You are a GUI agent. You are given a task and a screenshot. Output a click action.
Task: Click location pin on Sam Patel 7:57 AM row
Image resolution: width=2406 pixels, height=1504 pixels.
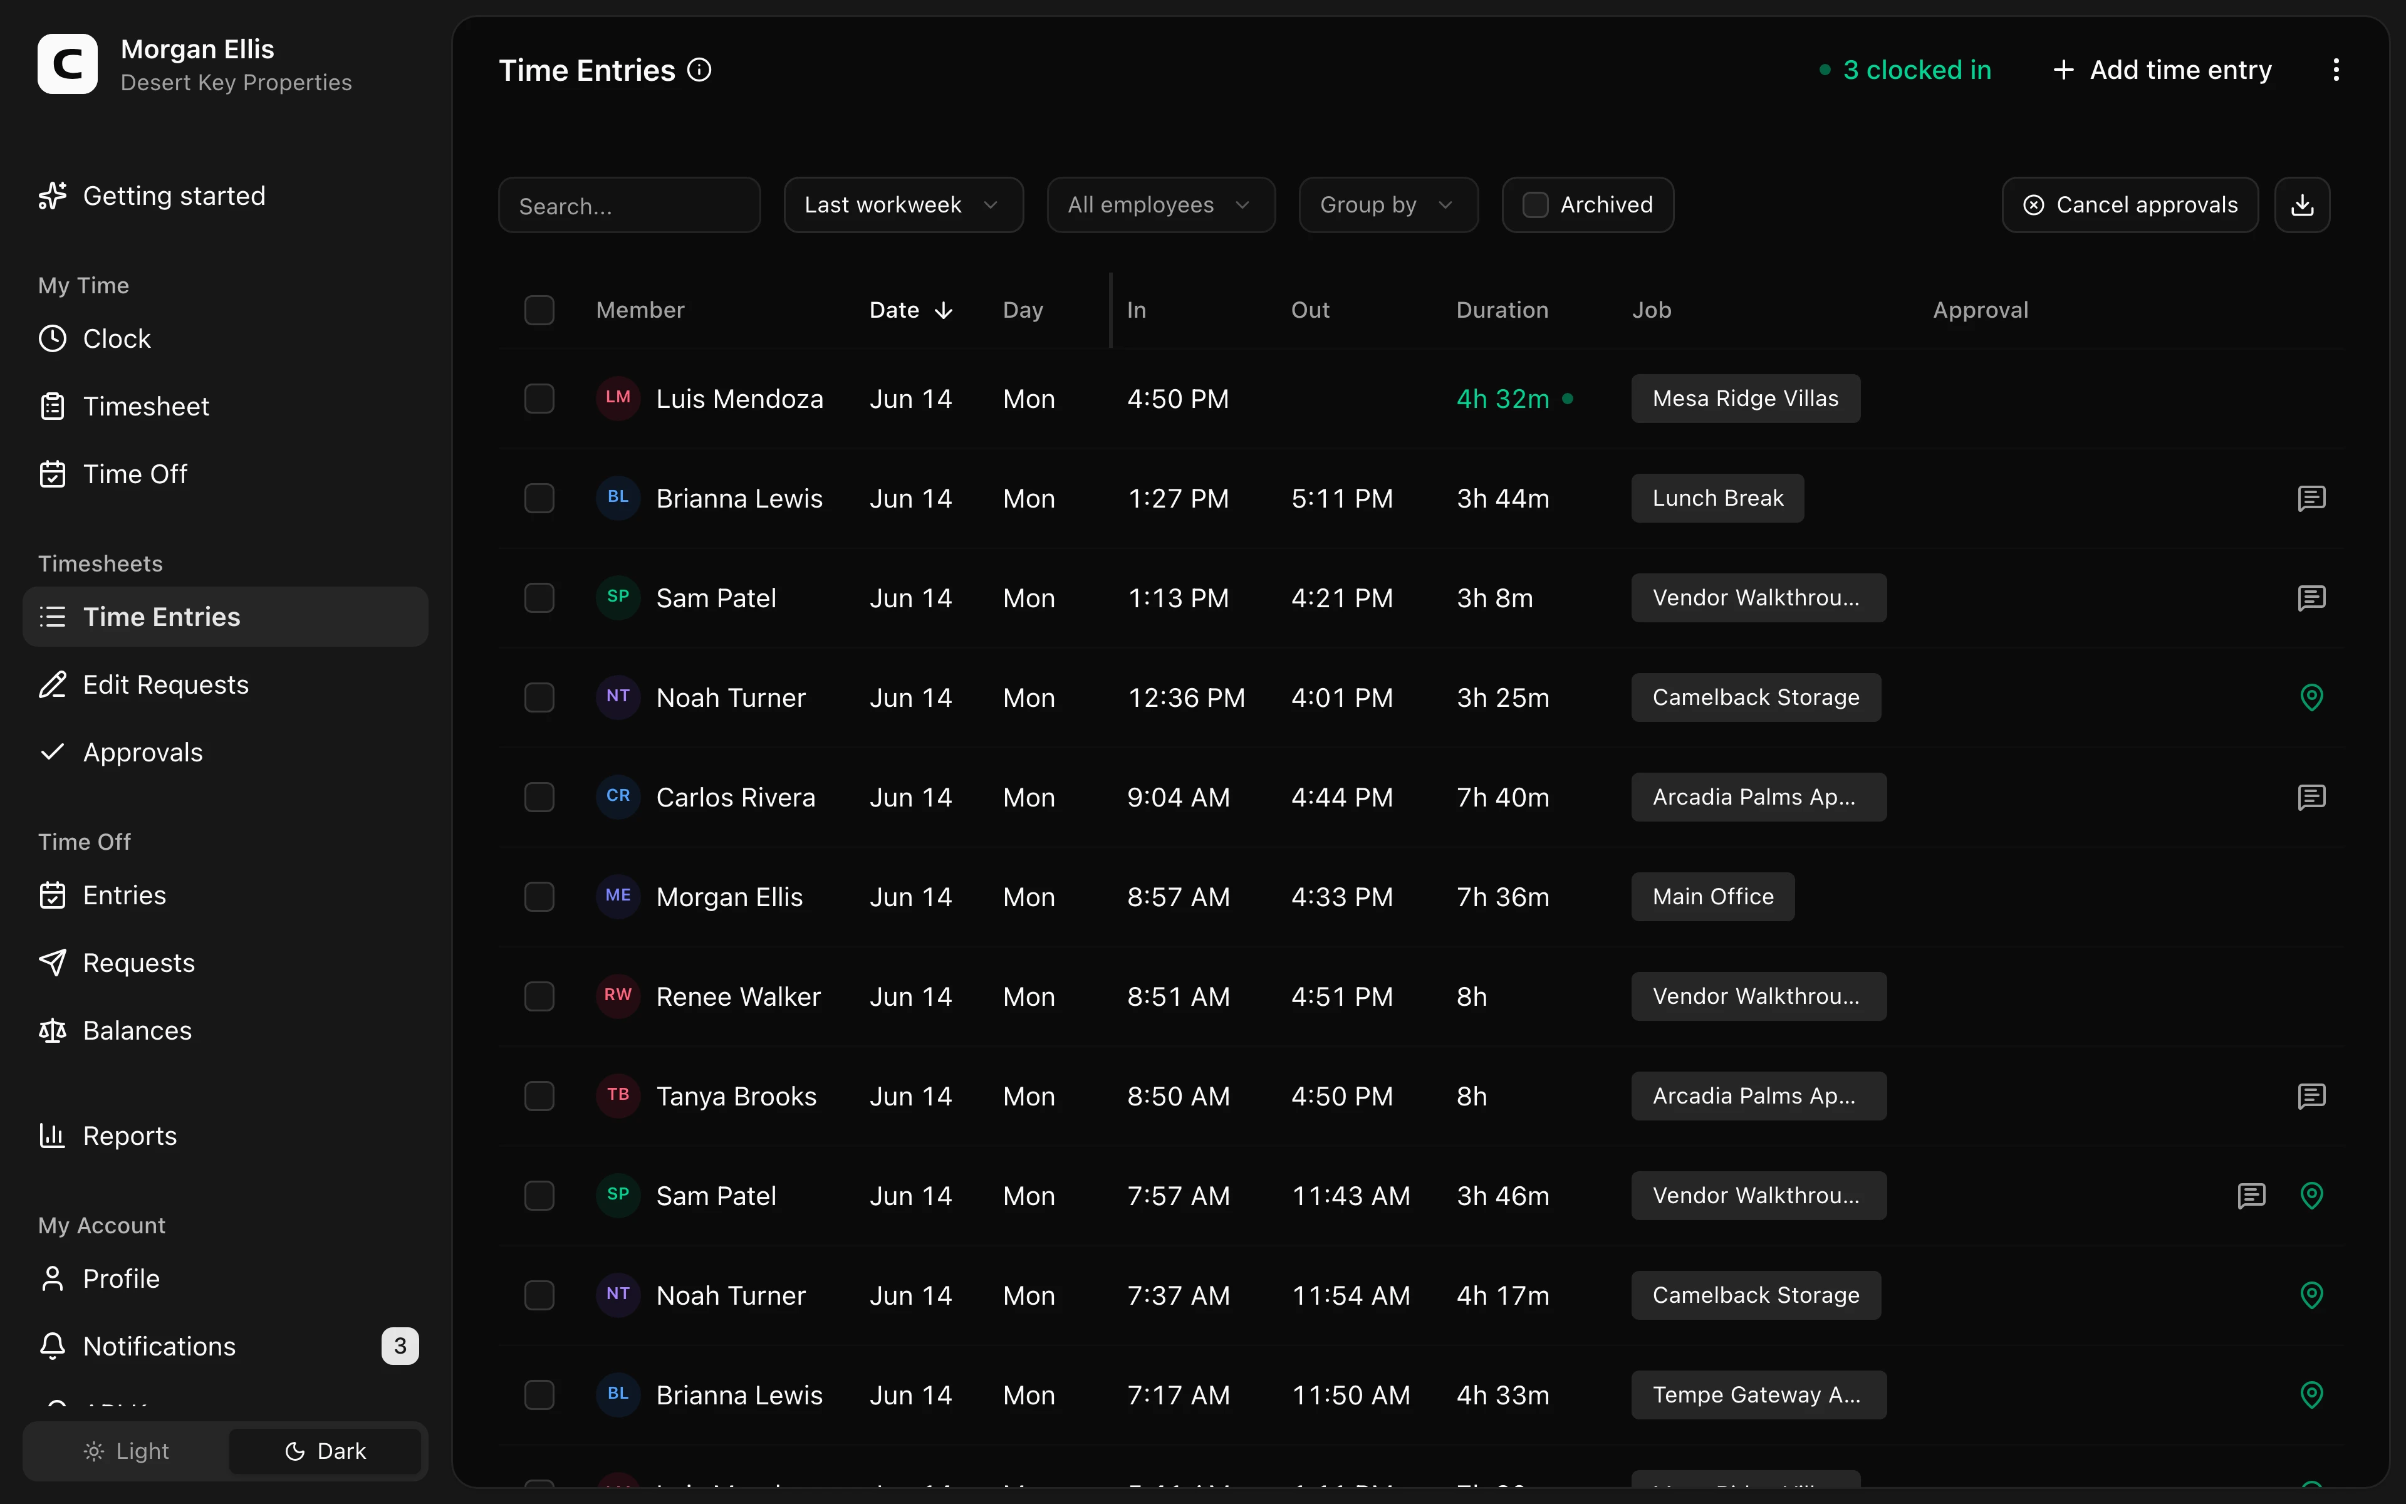[x=2311, y=1196]
